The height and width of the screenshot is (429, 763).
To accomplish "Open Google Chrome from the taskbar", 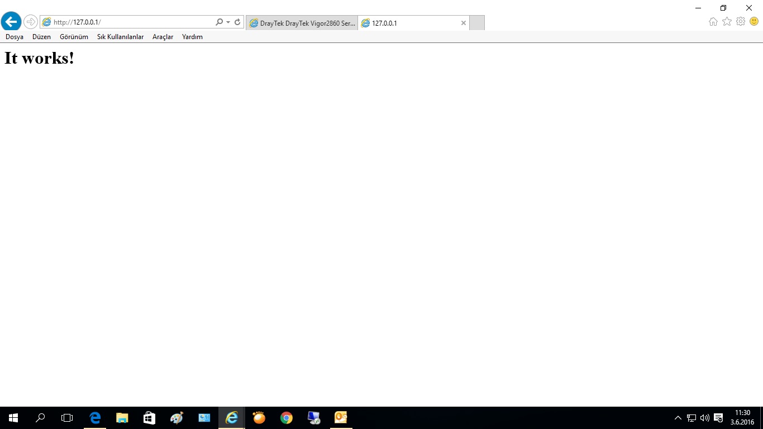I will click(287, 418).
